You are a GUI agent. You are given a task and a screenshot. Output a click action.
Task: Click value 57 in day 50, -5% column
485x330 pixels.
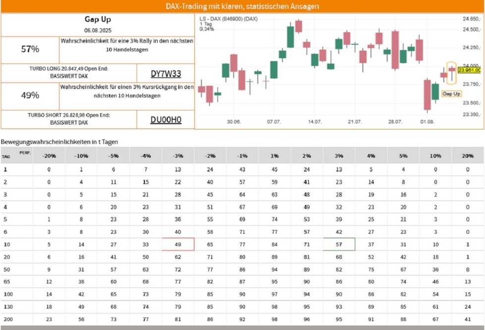[113, 270]
